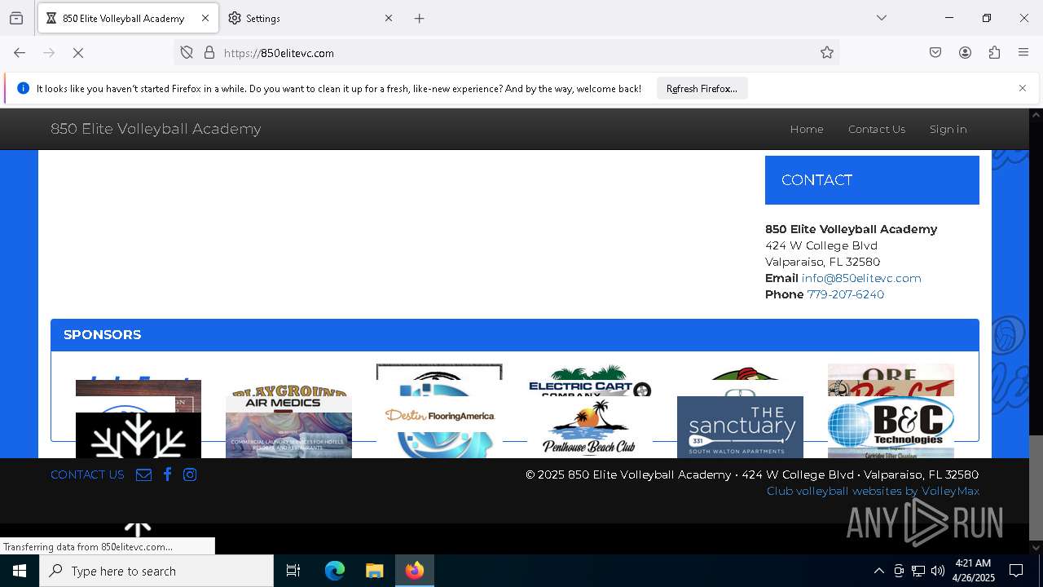
Task: Open tracking protection shield icon
Action: pyautogui.click(x=187, y=53)
